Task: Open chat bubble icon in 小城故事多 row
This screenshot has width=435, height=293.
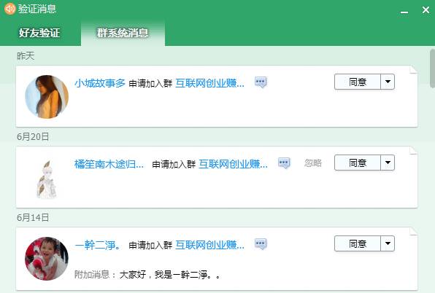Action: pos(261,82)
